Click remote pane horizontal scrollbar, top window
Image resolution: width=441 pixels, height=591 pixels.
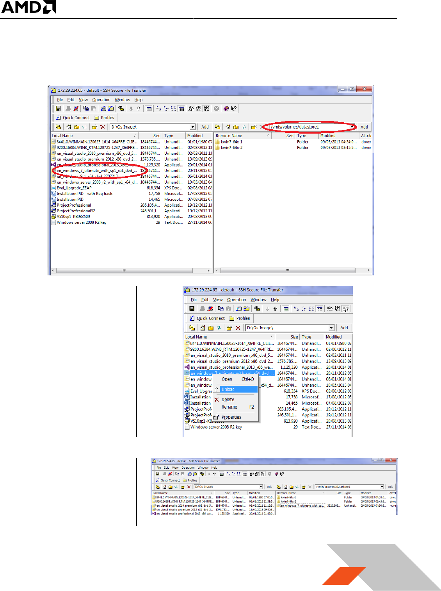pyautogui.click(x=288, y=270)
